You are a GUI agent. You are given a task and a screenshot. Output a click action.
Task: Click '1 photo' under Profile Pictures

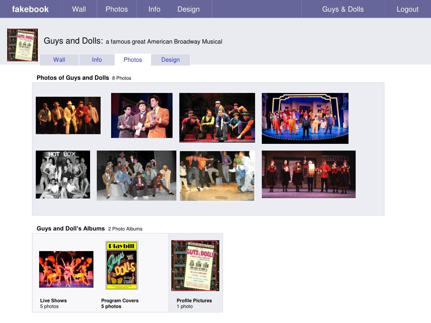coord(185,306)
